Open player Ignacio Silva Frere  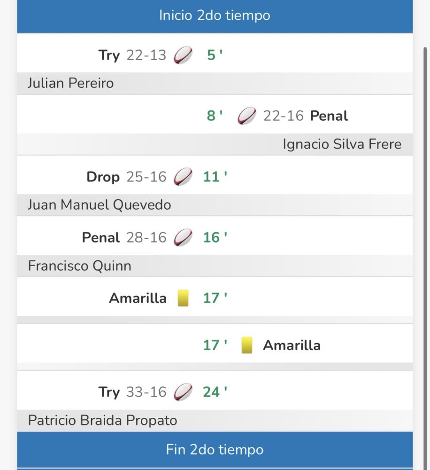point(342,144)
